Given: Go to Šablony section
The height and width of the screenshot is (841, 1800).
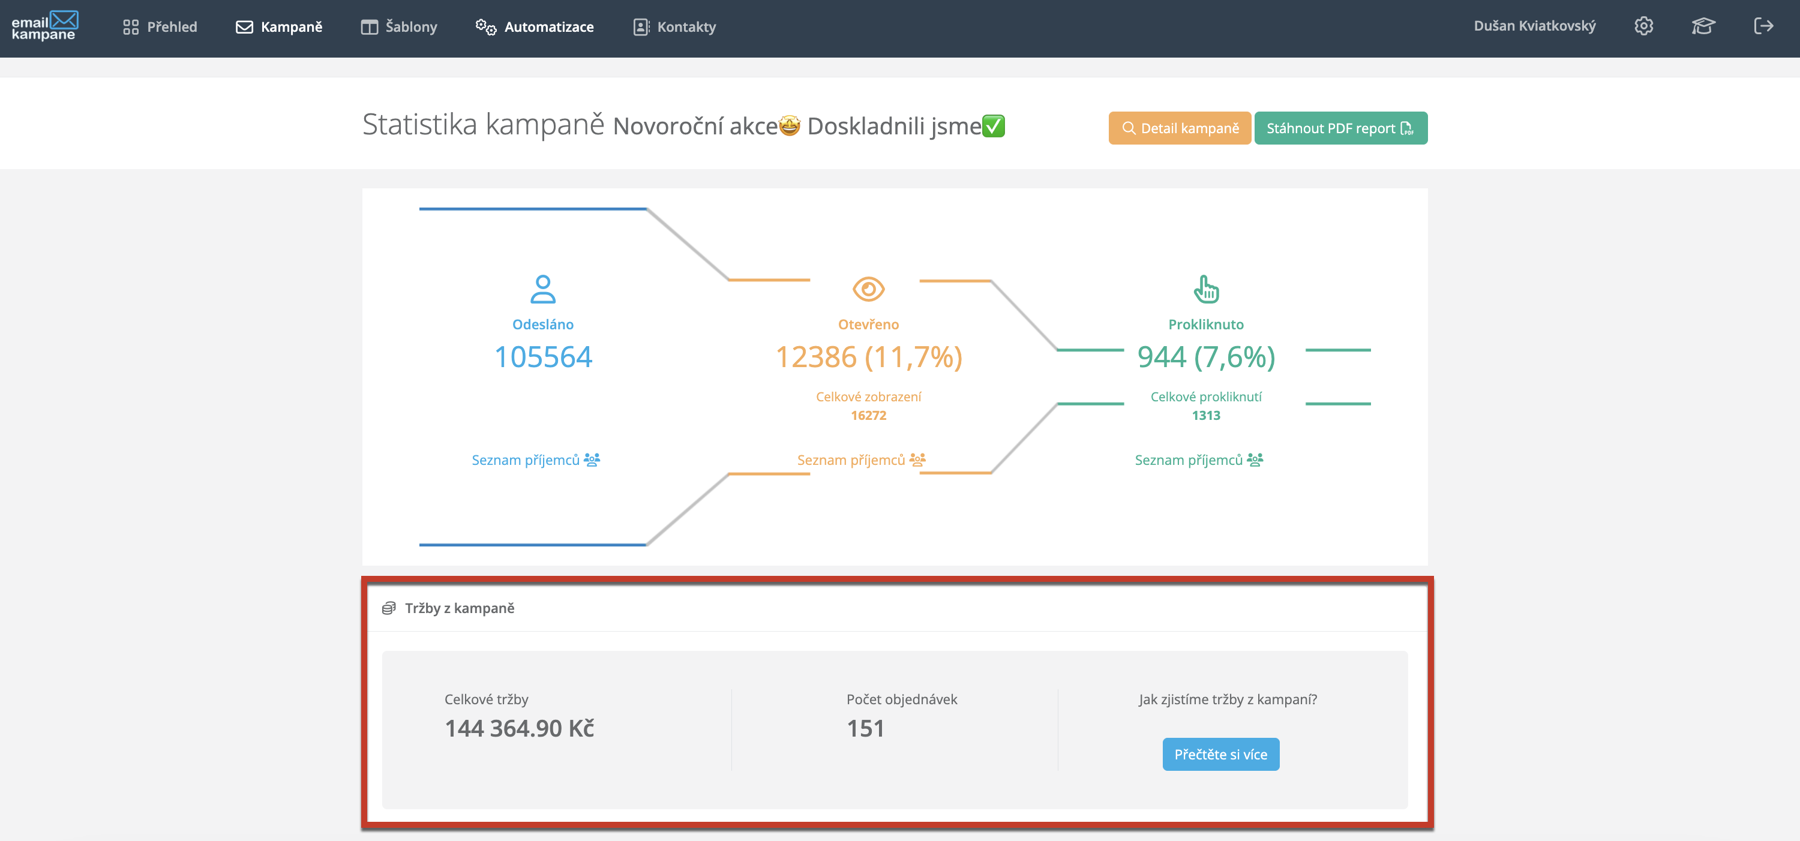Looking at the screenshot, I should (398, 26).
